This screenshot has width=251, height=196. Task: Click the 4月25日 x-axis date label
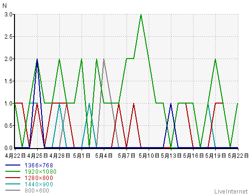pos(37,156)
